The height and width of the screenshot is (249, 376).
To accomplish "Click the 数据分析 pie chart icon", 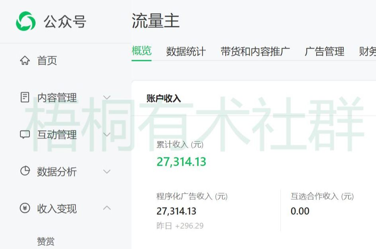I will pyautogui.click(x=26, y=172).
